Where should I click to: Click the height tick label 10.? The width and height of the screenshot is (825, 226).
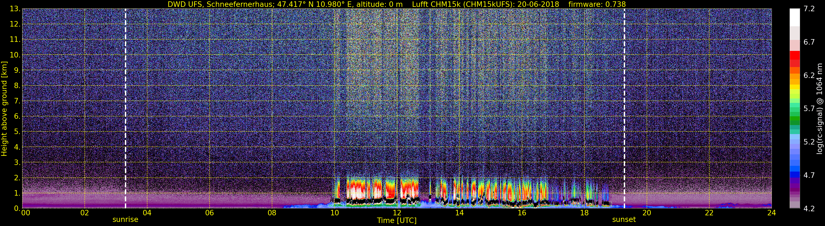[15, 55]
